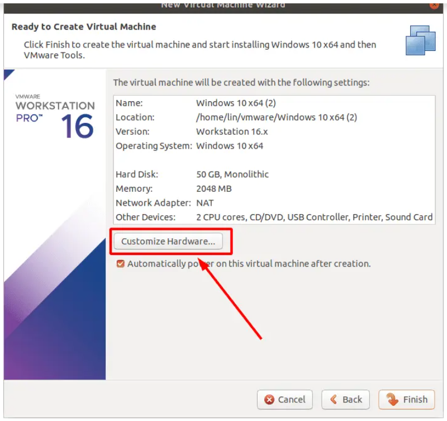Select the Location path '/home/lin/vmware/Windows 10 x64 (2)'
Viewport: 447px width, 421px height.
[x=277, y=117]
